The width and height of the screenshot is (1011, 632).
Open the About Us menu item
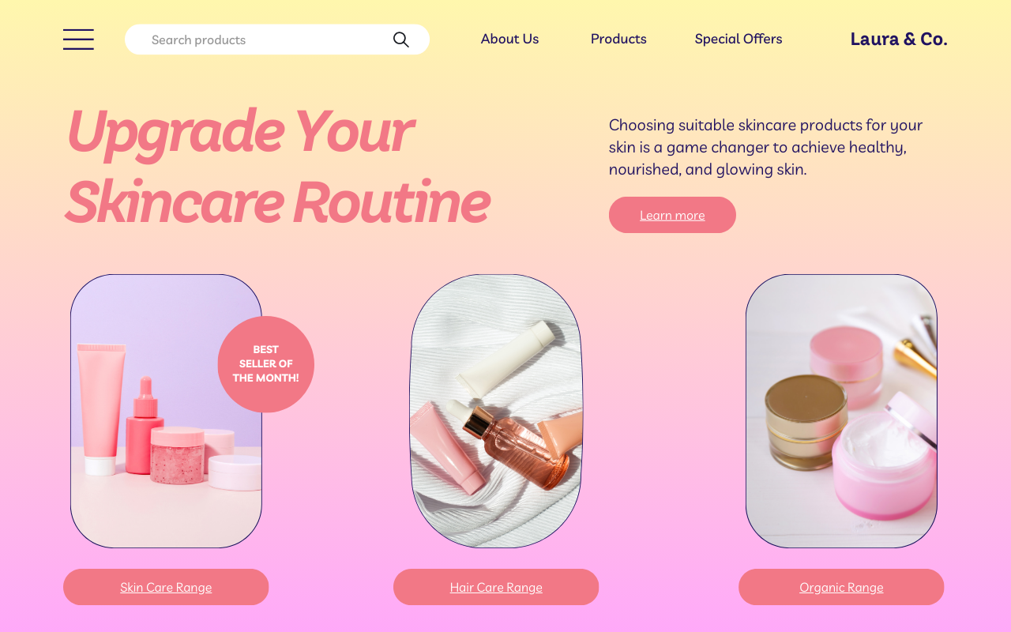coord(509,39)
